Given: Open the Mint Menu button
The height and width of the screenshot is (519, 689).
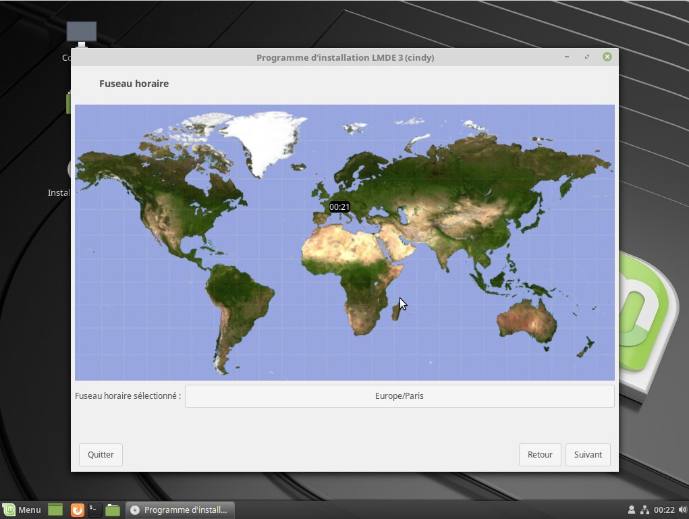Looking at the screenshot, I should click(x=22, y=510).
